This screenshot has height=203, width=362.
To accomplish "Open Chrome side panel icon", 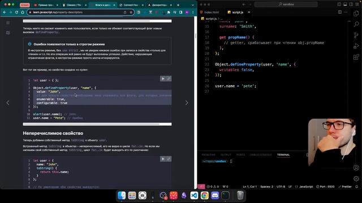I will (x=181, y=12).
